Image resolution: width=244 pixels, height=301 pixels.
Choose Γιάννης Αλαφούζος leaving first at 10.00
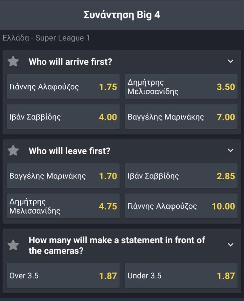pyautogui.click(x=181, y=206)
